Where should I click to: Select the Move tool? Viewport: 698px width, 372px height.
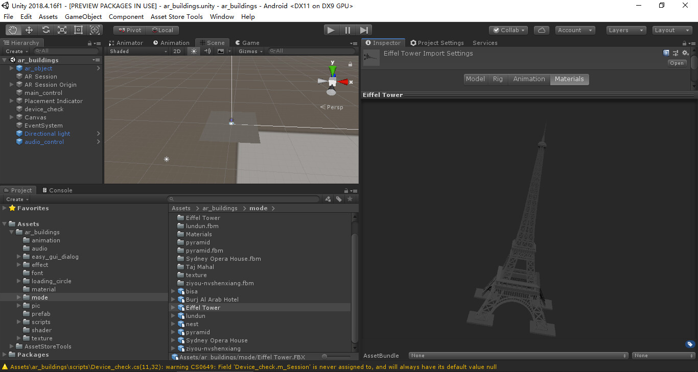tap(29, 30)
